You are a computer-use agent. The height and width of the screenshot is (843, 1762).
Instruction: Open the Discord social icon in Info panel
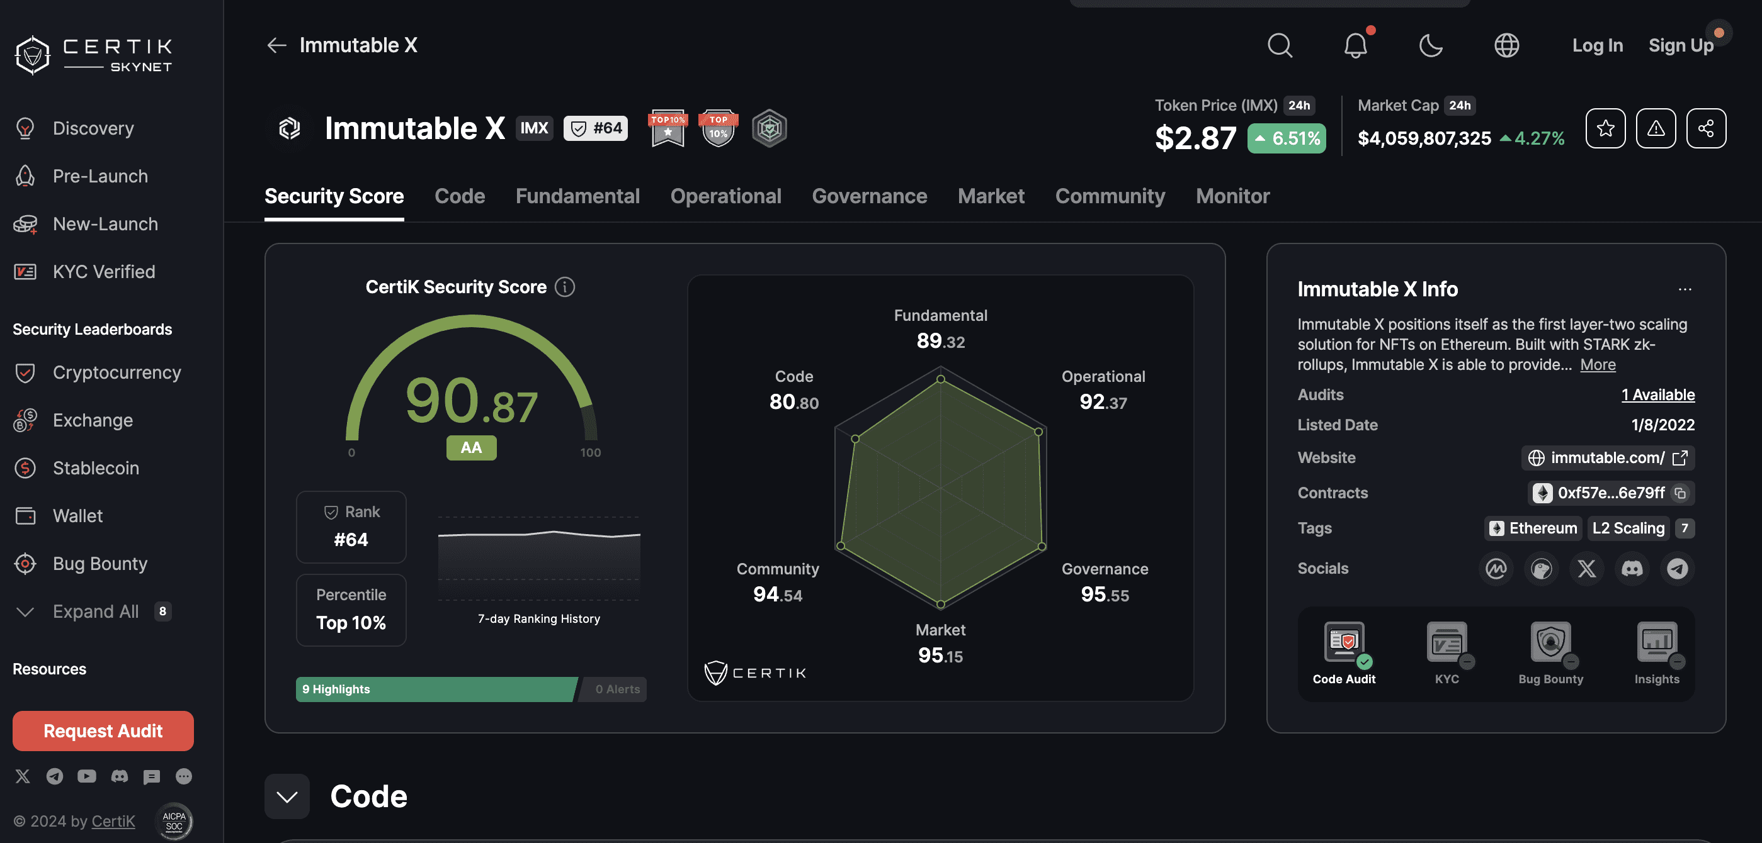click(x=1632, y=568)
